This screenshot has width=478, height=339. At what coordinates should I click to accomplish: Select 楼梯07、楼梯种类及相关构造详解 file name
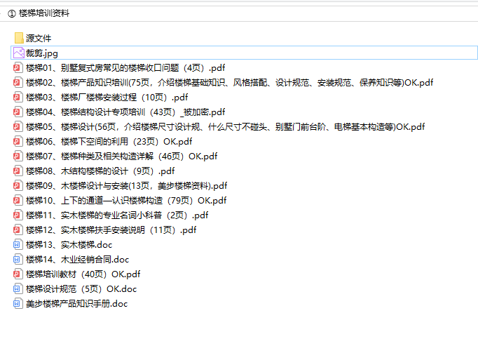[x=122, y=156]
